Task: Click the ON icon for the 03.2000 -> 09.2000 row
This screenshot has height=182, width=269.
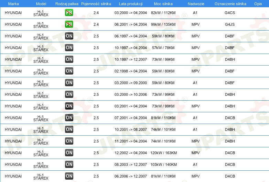Action: click(x=69, y=83)
